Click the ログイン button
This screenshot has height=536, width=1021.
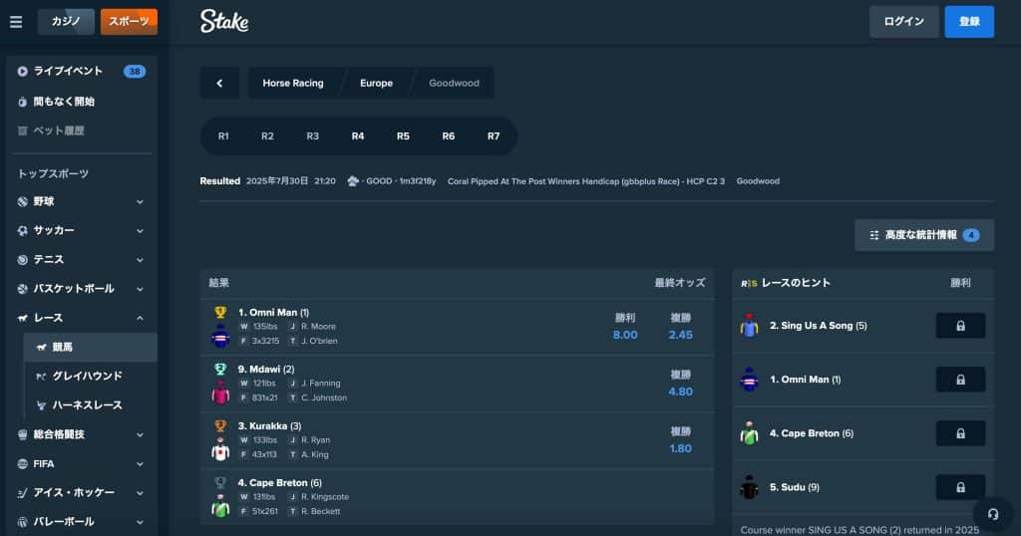903,22
